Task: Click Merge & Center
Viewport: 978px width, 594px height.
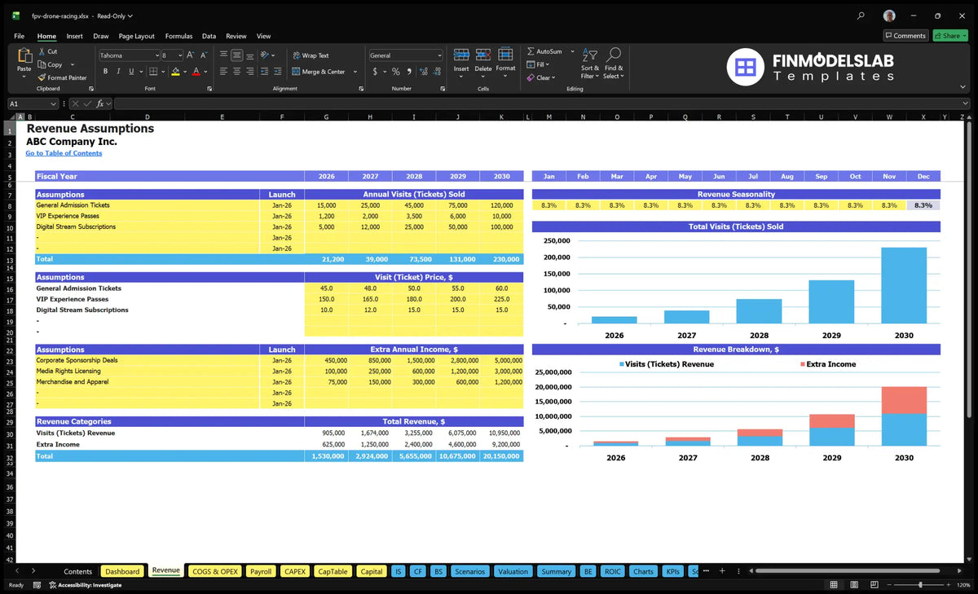Action: (318, 72)
